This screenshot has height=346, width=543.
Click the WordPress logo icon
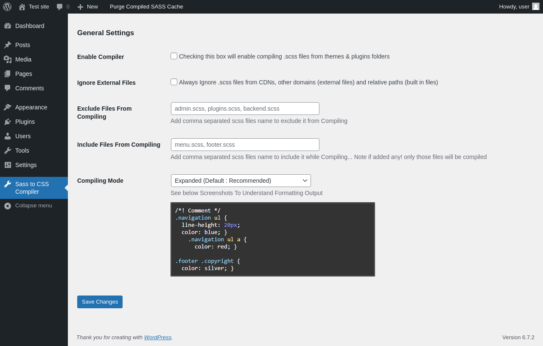(x=7, y=7)
